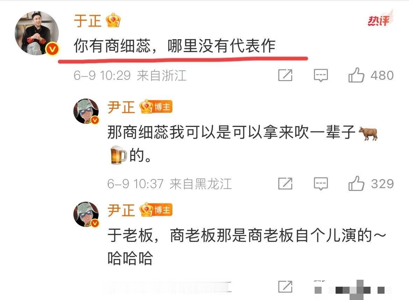Forward the last 尹正 reply
This screenshot has height=300, width=409.
(x=285, y=287)
